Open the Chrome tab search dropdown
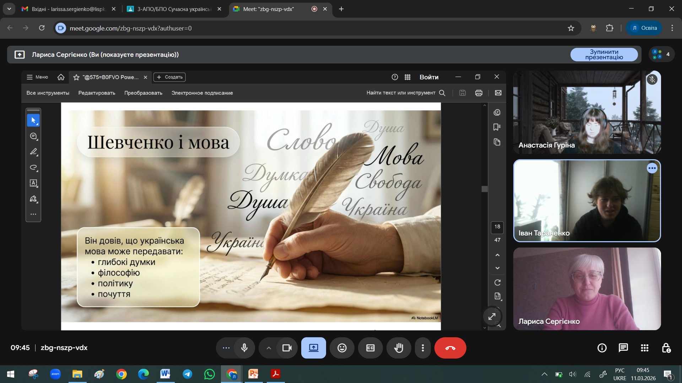 pyautogui.click(x=9, y=9)
